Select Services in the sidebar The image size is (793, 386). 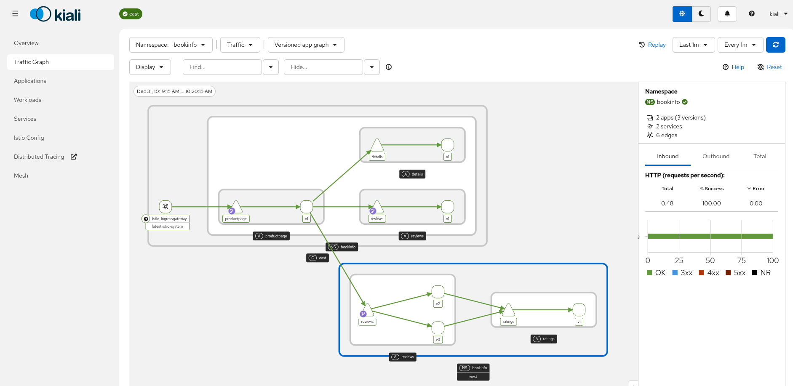pyautogui.click(x=25, y=119)
